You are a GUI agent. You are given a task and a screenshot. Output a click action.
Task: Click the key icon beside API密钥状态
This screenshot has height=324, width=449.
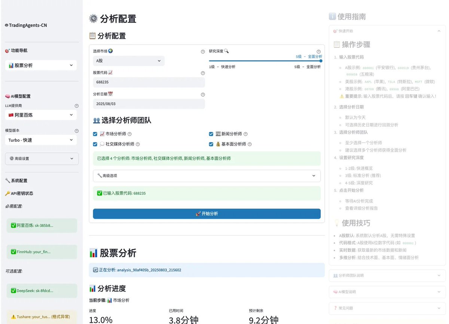(7, 193)
